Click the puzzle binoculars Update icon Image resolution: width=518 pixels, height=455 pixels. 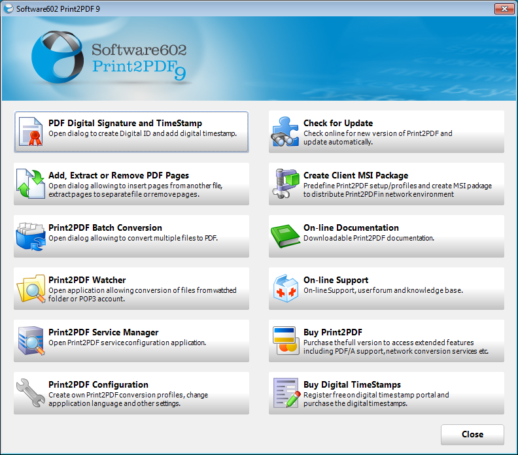click(285, 131)
